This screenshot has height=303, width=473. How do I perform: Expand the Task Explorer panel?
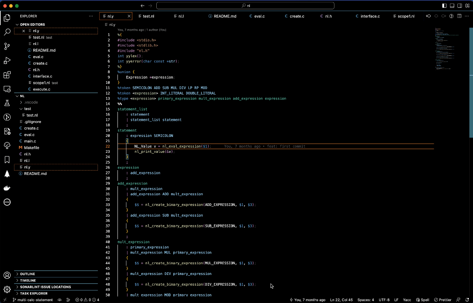click(x=56, y=293)
